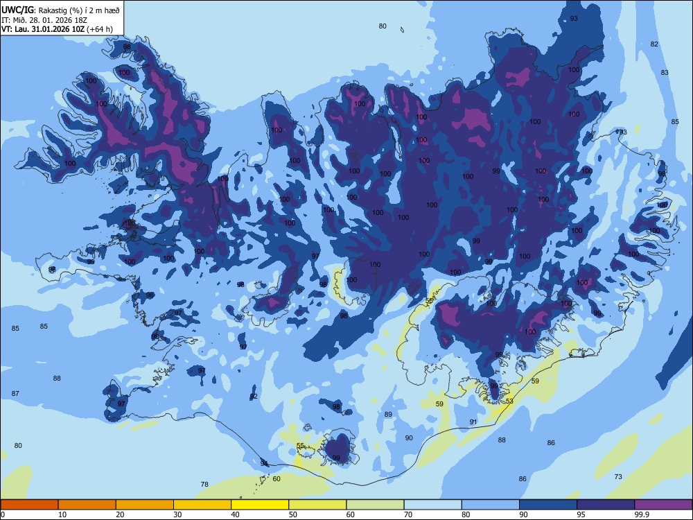This screenshot has width=693, height=520.
Task: Select the 'IT: Mið. 28. 01. 2026 18Z' line
Action: point(44,20)
